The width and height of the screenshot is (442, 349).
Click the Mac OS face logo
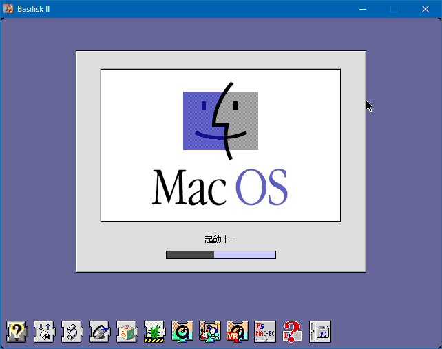point(221,120)
